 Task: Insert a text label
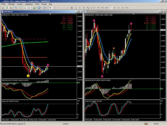[84, 8]
